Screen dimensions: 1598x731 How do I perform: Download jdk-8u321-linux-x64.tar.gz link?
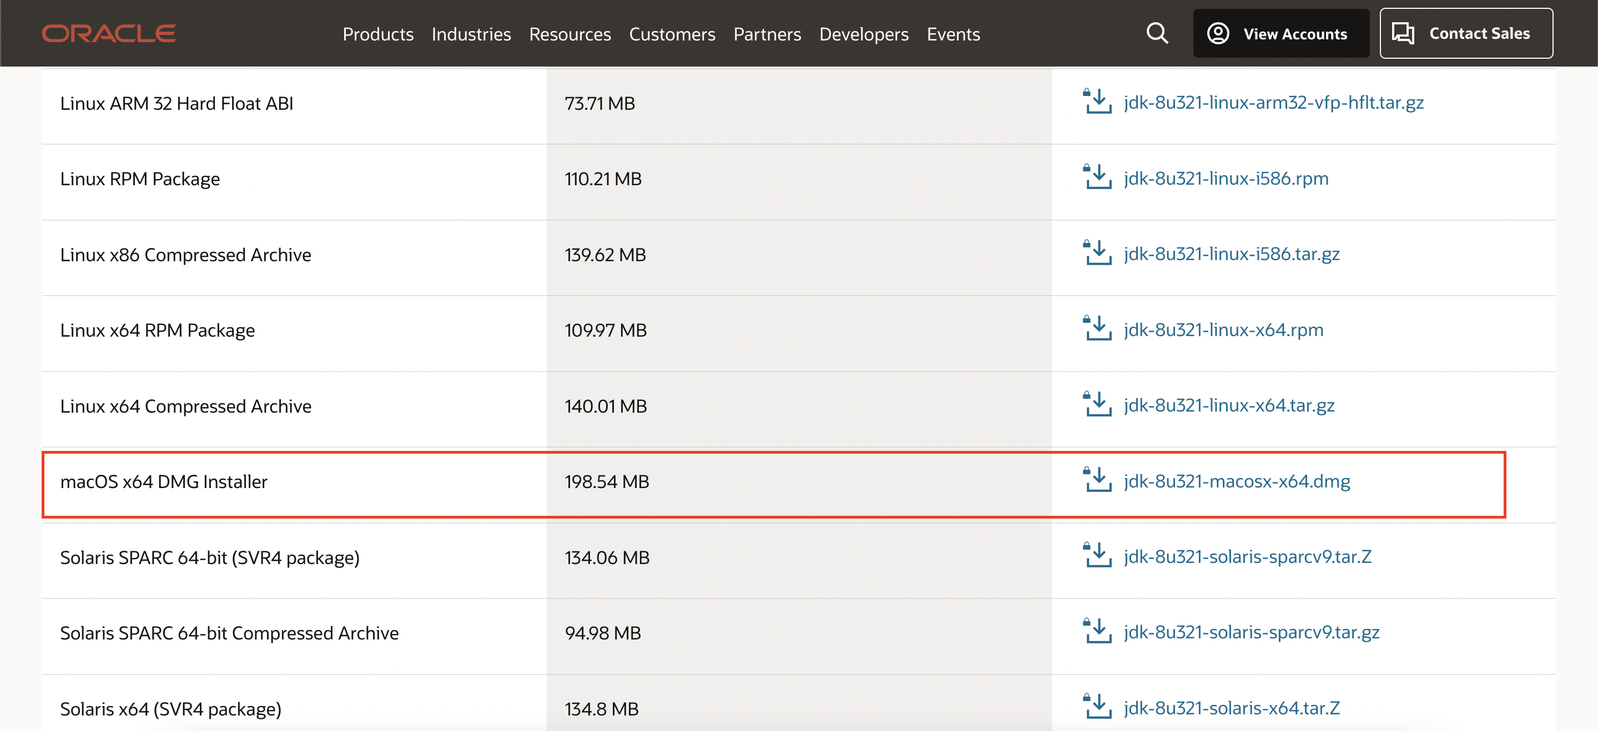(x=1229, y=405)
